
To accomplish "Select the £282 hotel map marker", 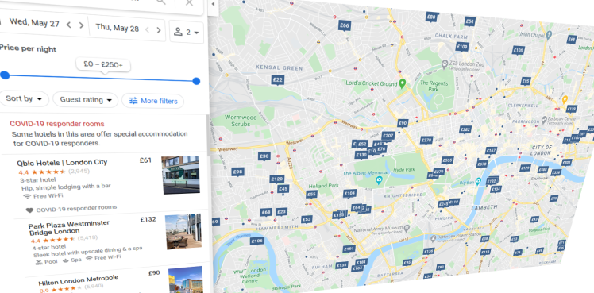I will pyautogui.click(x=465, y=130).
